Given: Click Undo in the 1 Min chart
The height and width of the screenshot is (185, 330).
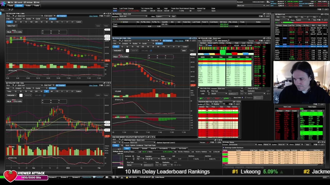Looking at the screenshot, I should (x=184, y=51).
